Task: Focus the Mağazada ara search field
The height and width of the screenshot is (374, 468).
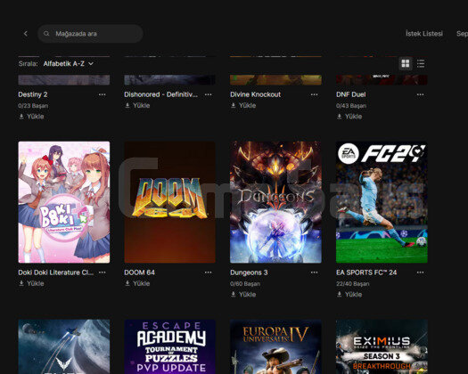Action: [90, 34]
